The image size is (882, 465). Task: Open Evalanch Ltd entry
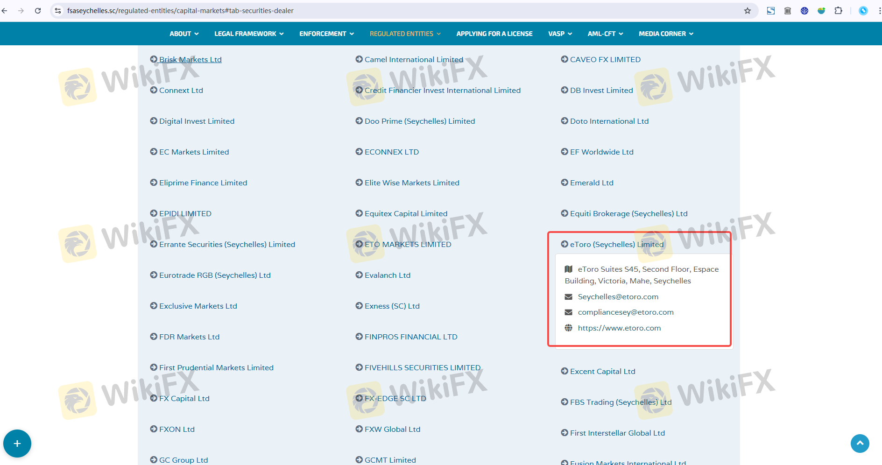pyautogui.click(x=388, y=275)
